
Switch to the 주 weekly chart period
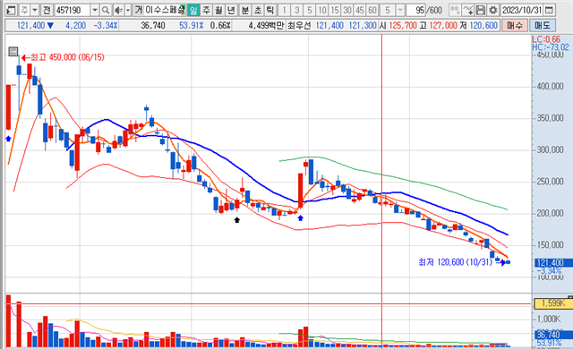tap(206, 10)
